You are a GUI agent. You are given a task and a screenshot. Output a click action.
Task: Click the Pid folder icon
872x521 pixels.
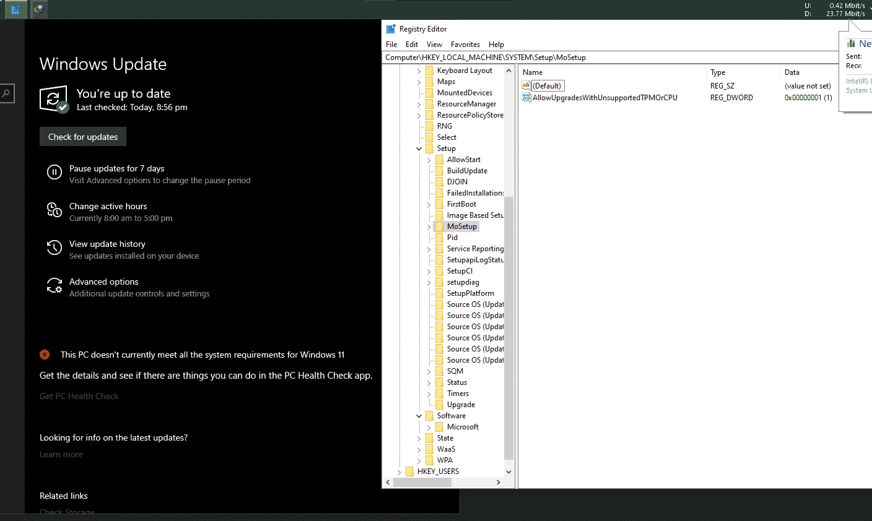point(439,238)
